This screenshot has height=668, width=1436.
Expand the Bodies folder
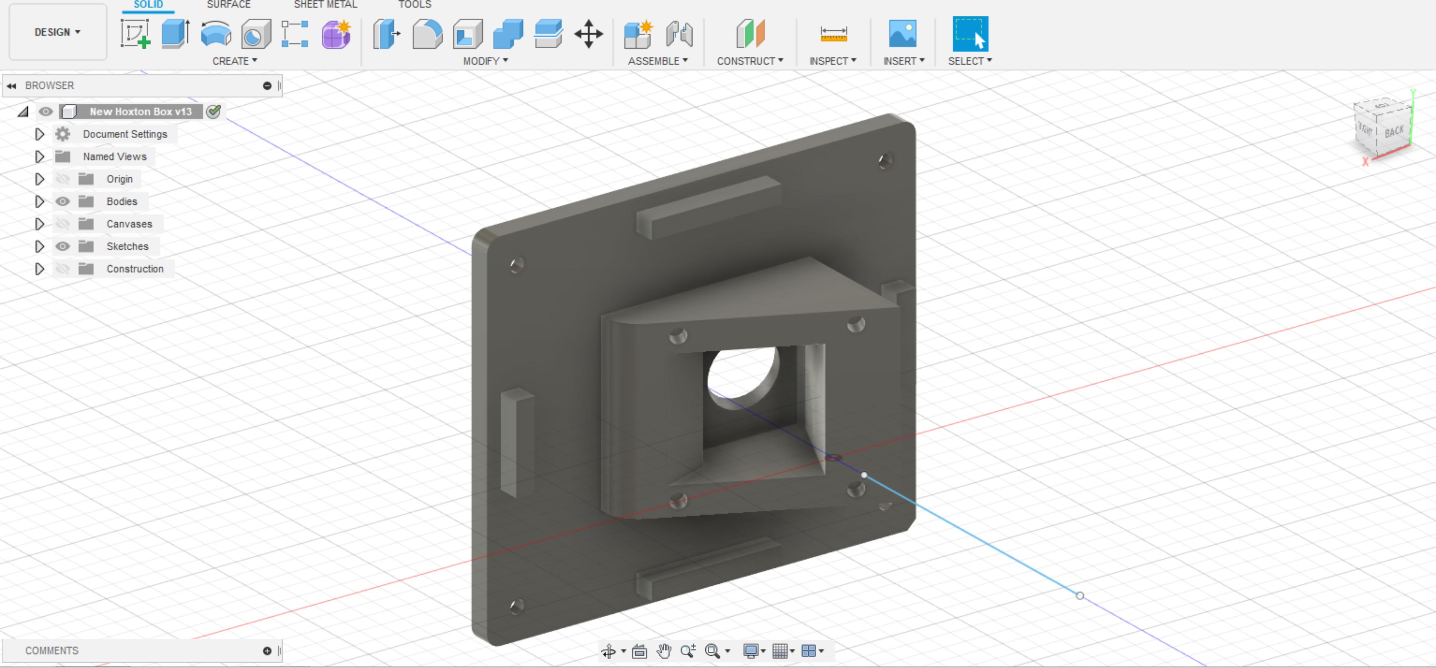tap(39, 201)
